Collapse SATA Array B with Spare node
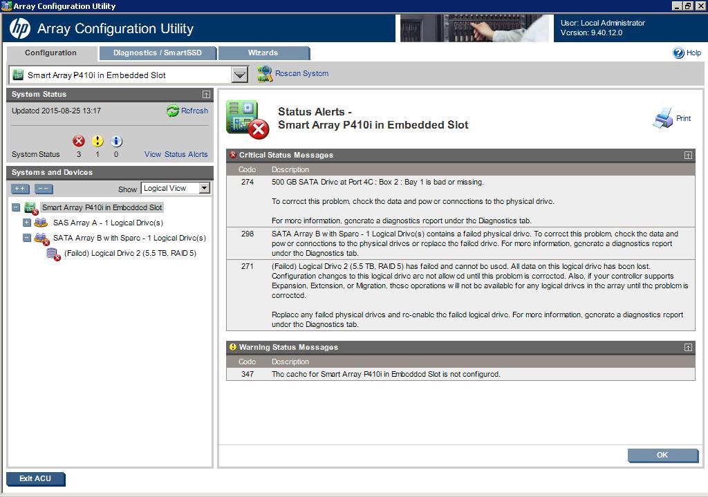The height and width of the screenshot is (497, 708). click(27, 238)
